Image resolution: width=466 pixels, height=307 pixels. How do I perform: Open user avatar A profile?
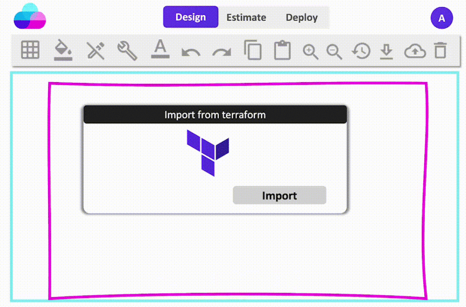pyautogui.click(x=441, y=18)
